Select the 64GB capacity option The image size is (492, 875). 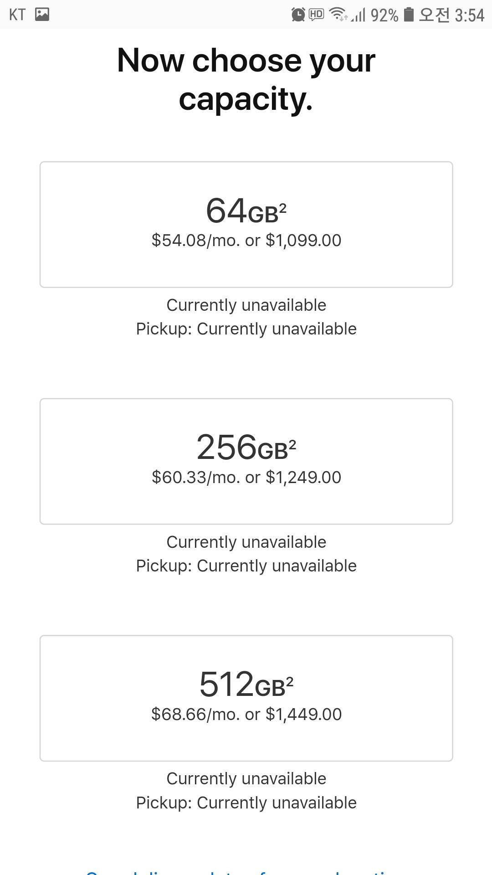pos(246,224)
